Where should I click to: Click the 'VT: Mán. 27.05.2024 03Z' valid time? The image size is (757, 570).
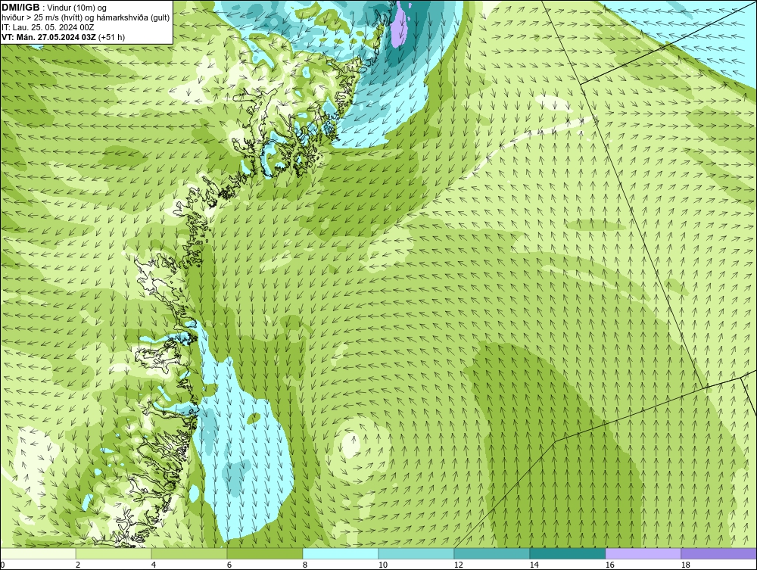click(x=48, y=37)
